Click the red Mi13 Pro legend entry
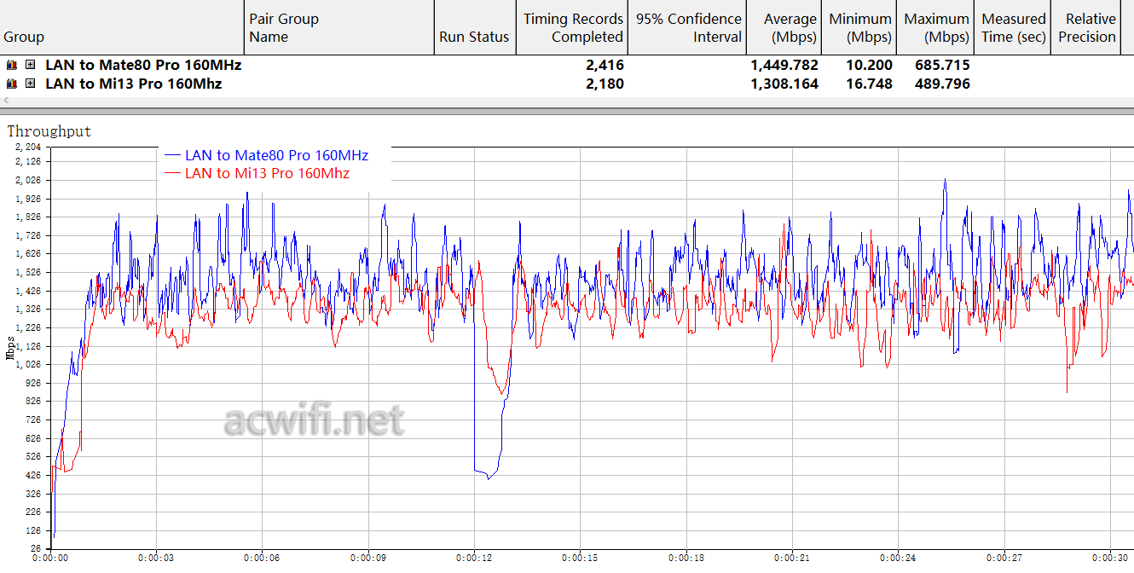The height and width of the screenshot is (573, 1134). point(267,173)
